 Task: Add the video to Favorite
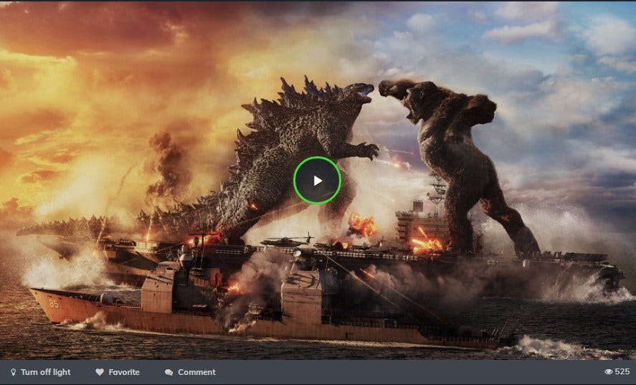pyautogui.click(x=118, y=372)
